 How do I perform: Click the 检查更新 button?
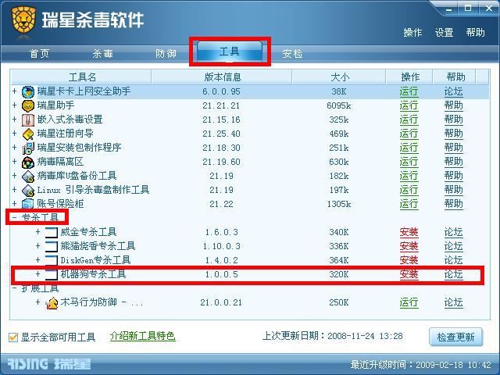point(456,337)
